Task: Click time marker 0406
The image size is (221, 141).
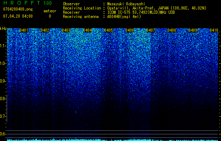Action: 130,30
